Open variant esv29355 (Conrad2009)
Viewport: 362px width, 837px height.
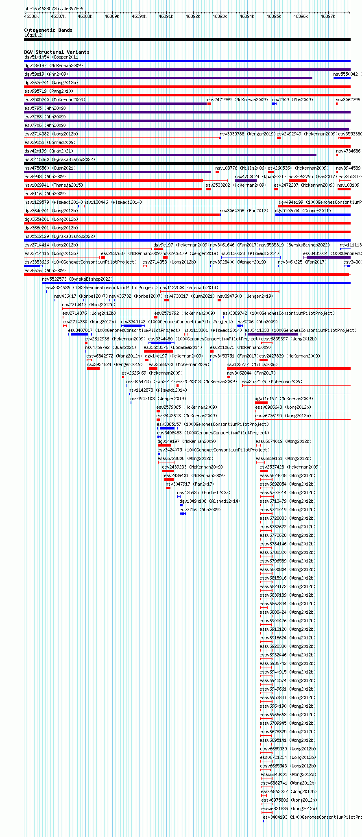tap(50, 142)
